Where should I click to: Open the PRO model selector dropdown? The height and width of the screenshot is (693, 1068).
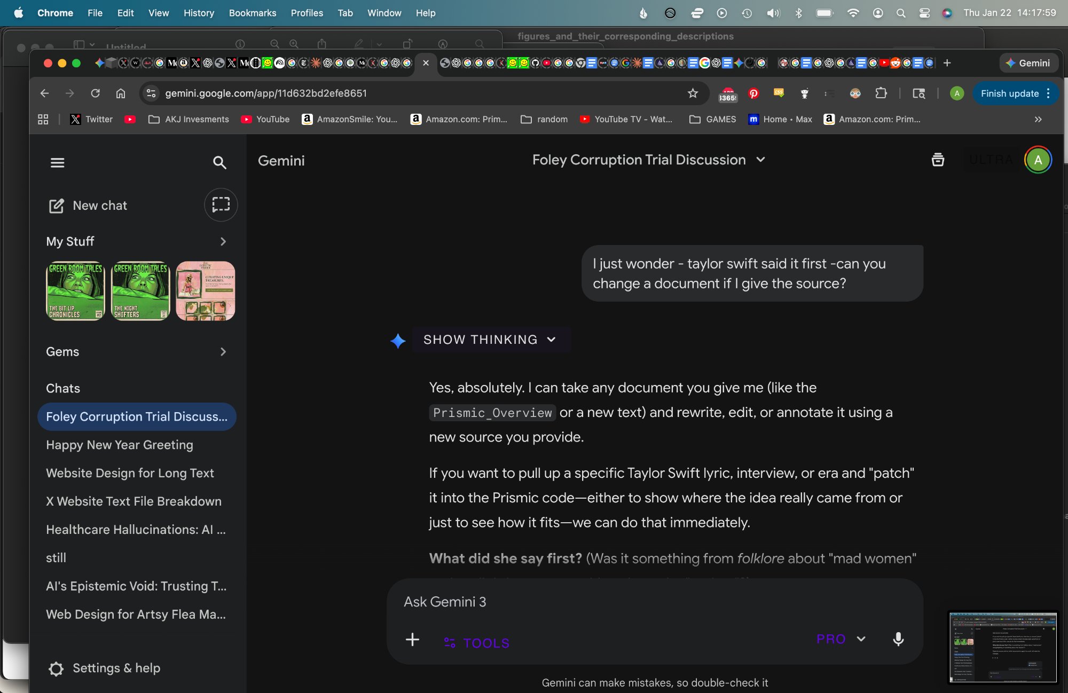pyautogui.click(x=841, y=639)
